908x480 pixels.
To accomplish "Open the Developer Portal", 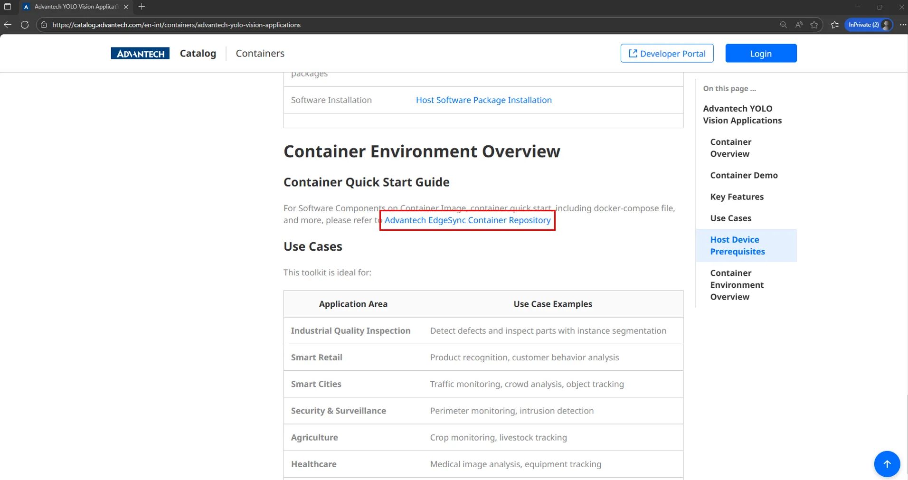I will [x=667, y=53].
